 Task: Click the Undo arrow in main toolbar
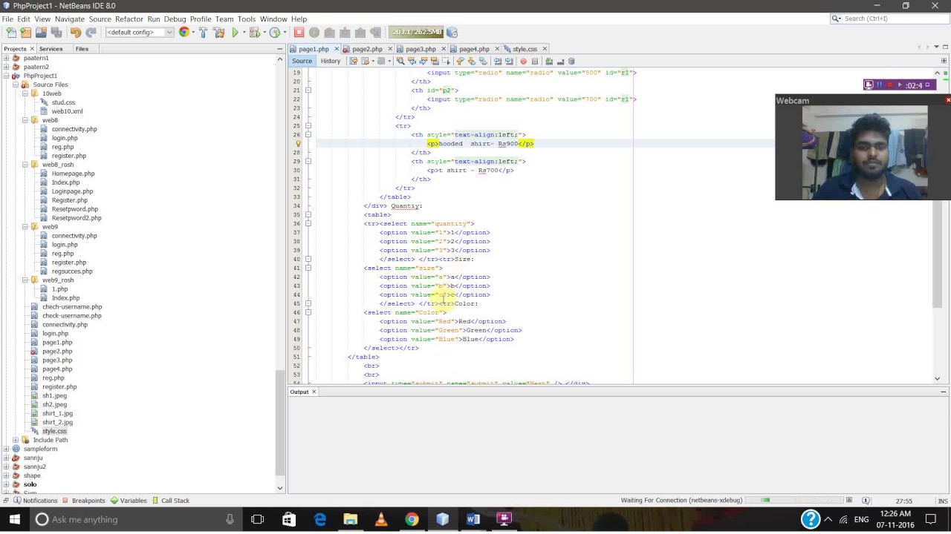tap(75, 33)
